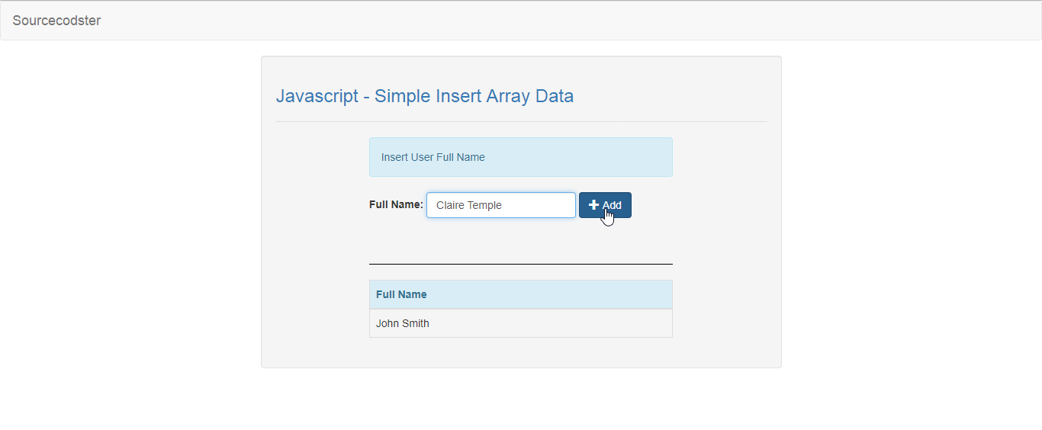Click the gray panel area below the table
The width and height of the screenshot is (1042, 430).
(520, 352)
